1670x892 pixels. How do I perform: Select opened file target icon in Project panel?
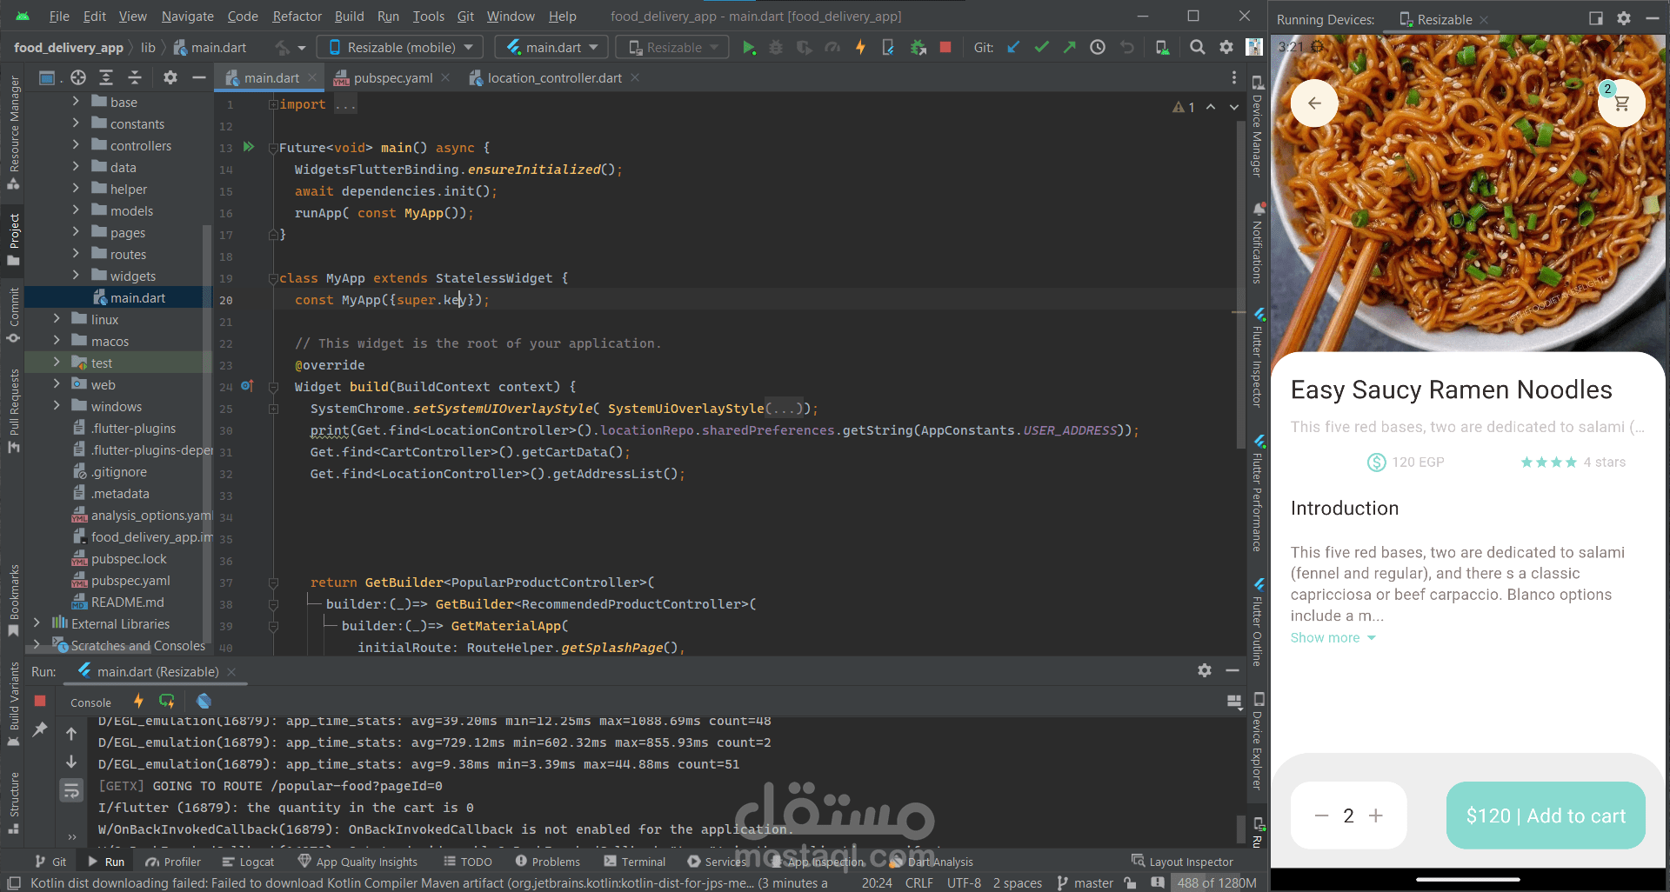pos(78,78)
